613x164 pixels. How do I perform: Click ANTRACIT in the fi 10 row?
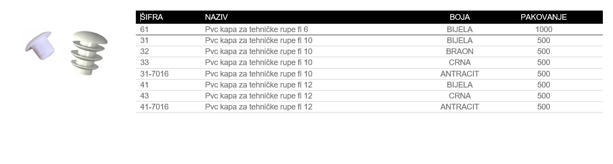(460, 74)
